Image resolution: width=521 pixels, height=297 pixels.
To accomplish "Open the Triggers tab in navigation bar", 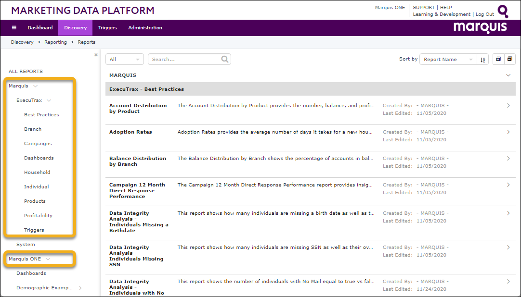I will click(107, 28).
